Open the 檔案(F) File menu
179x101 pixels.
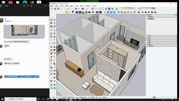pos(52,6)
